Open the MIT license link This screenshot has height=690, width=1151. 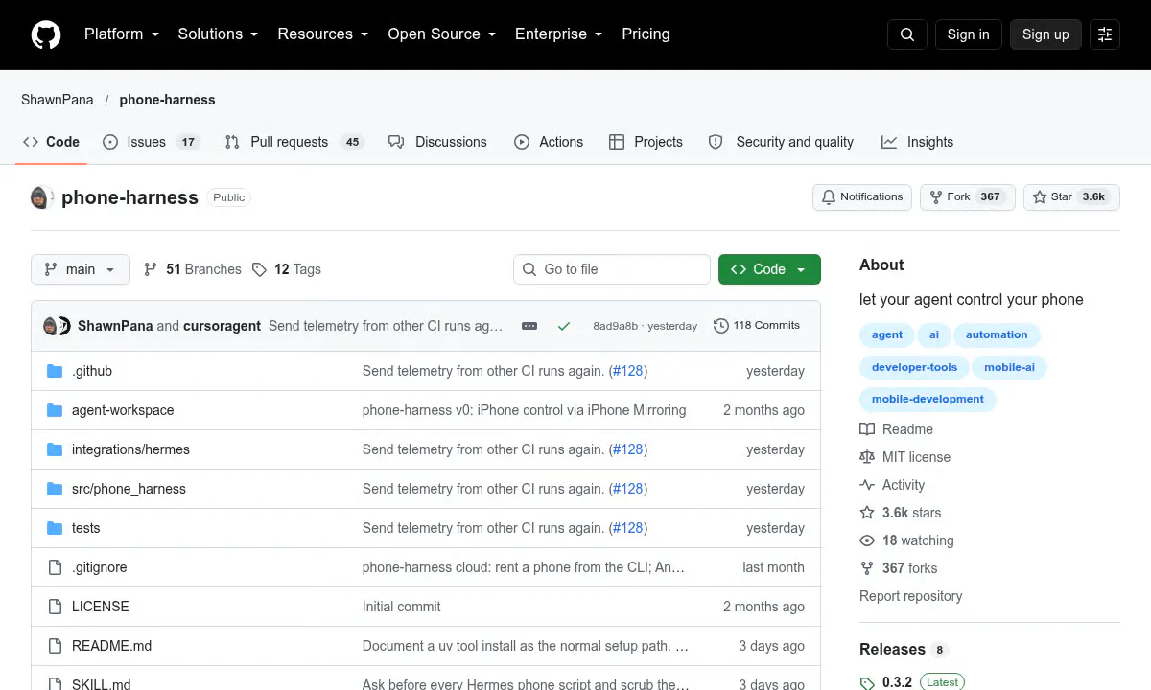tap(904, 457)
